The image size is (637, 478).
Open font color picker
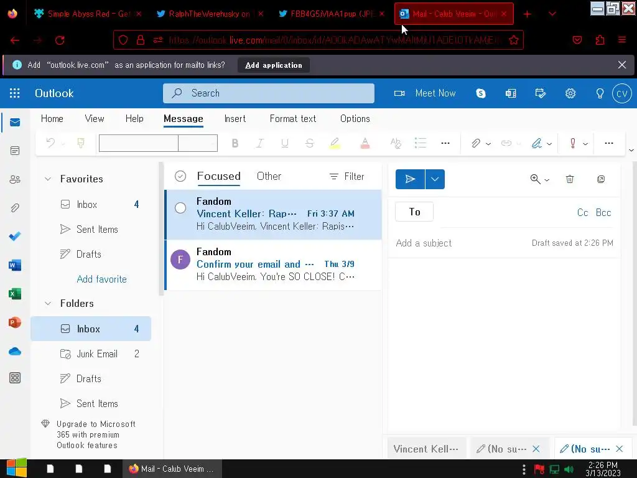(x=365, y=143)
